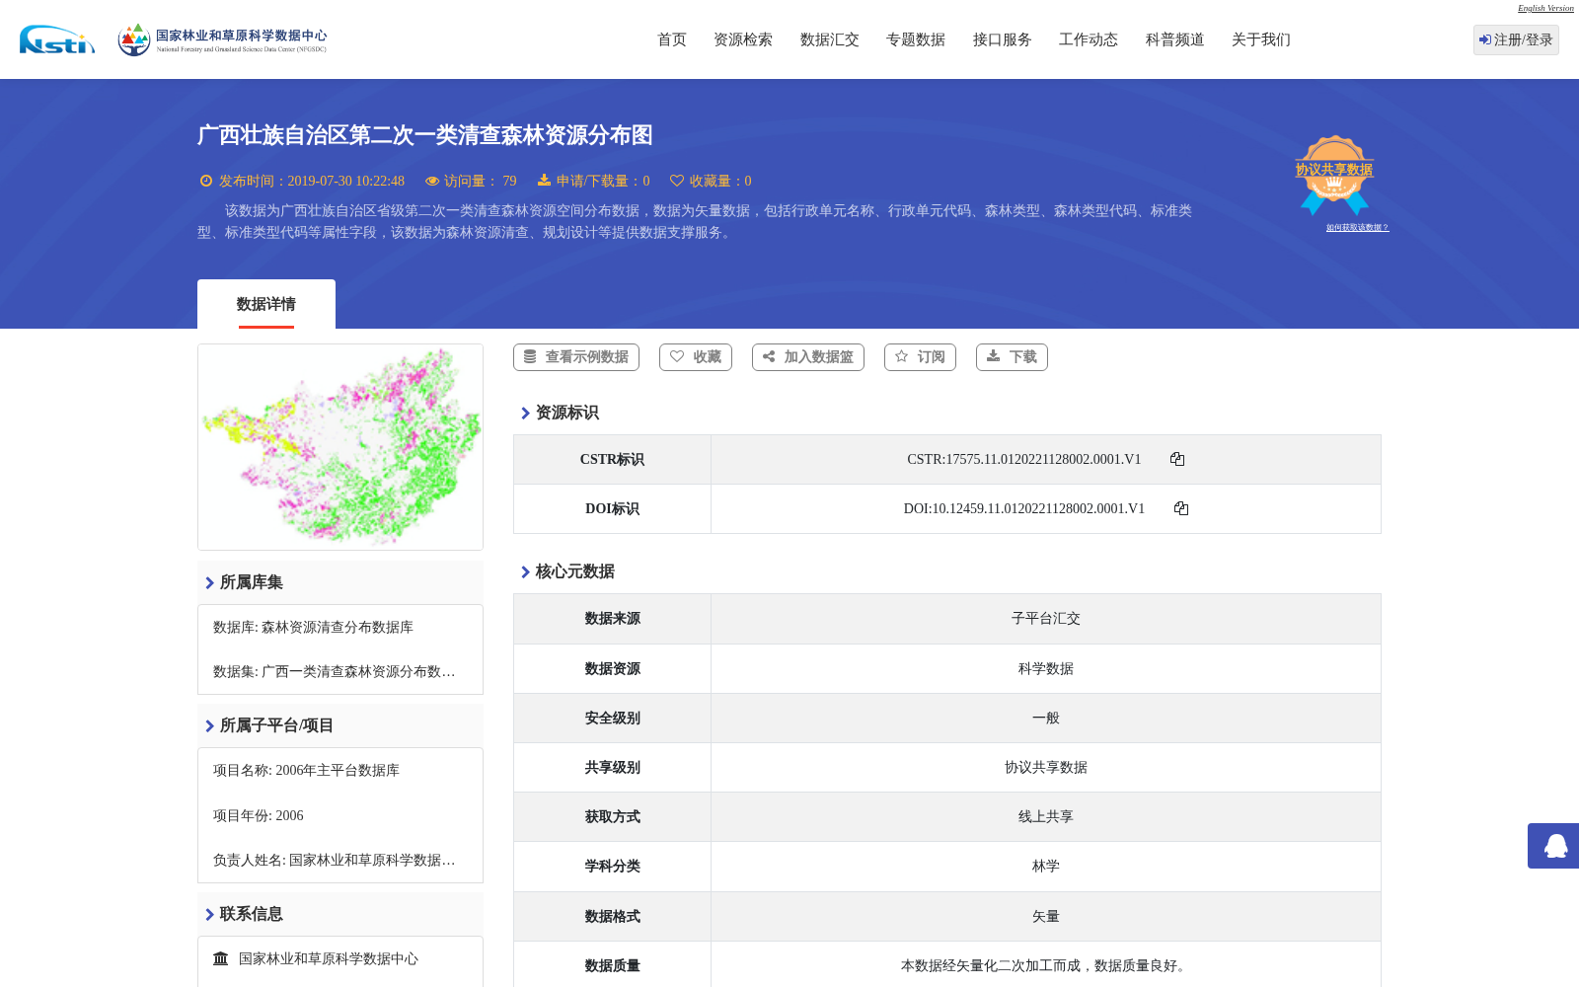The height and width of the screenshot is (987, 1579).
Task: Click the institution icon next to 国家林业和草原科学数据中心
Action: (x=221, y=958)
